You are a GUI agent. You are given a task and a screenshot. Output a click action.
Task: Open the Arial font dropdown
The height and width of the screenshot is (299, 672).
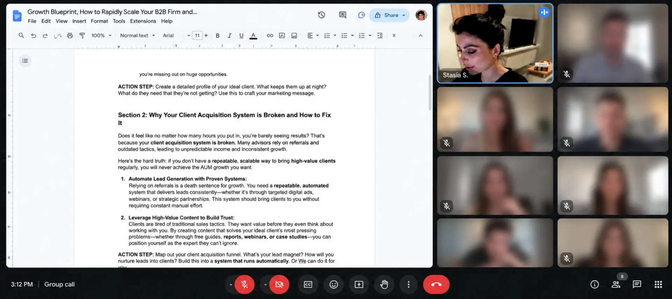click(x=176, y=36)
